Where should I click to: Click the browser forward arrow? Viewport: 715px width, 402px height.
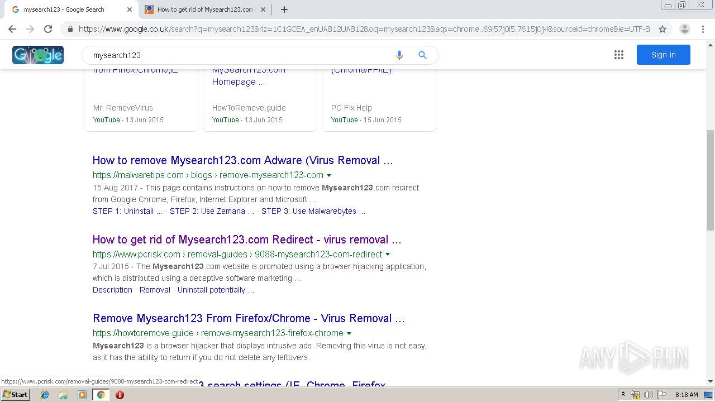(30, 29)
